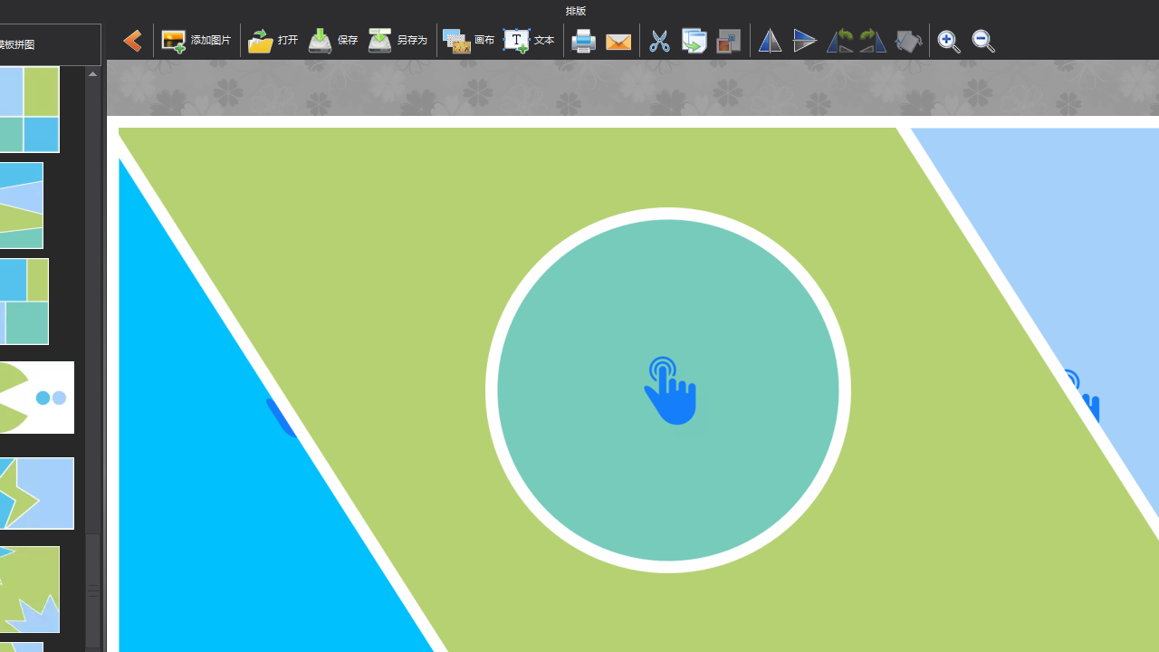Rotate left using the counterclockwise icon
The width and height of the screenshot is (1159, 652).
(x=839, y=41)
